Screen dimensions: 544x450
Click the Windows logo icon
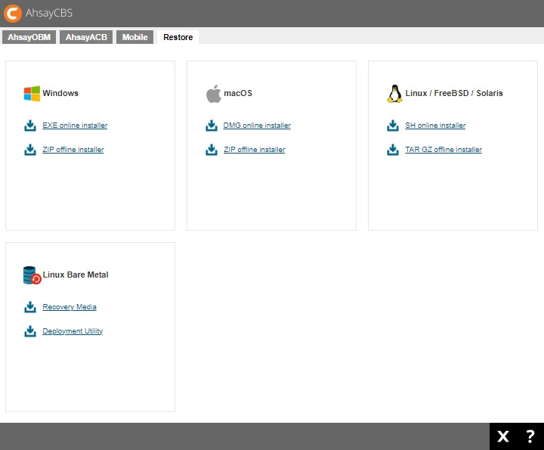(32, 94)
